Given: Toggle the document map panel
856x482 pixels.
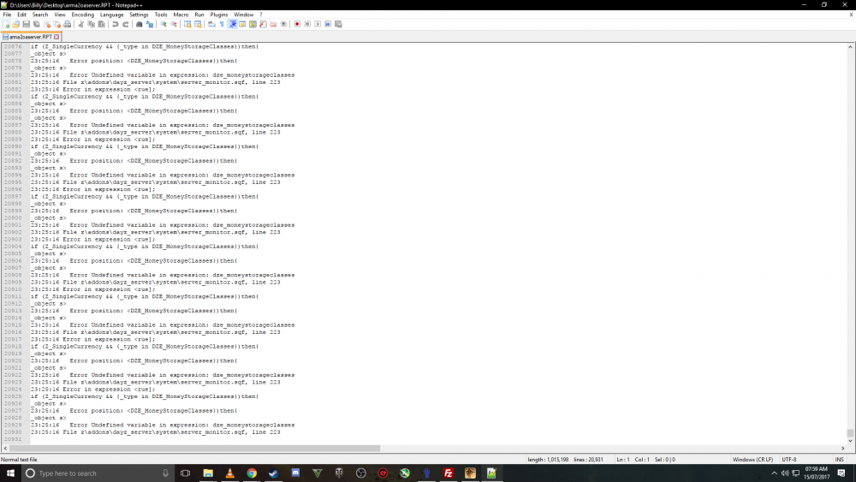Looking at the screenshot, I should [x=253, y=24].
